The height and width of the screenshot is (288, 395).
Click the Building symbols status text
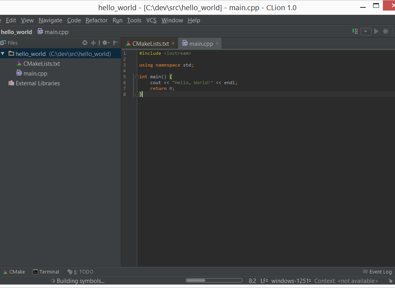pos(80,281)
